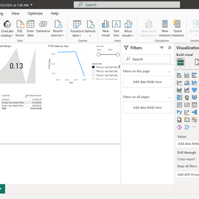Image resolution: width=199 pixels, height=199 pixels.
Task: Insert a slicer visual
Action: pyautogui.click(x=194, y=105)
